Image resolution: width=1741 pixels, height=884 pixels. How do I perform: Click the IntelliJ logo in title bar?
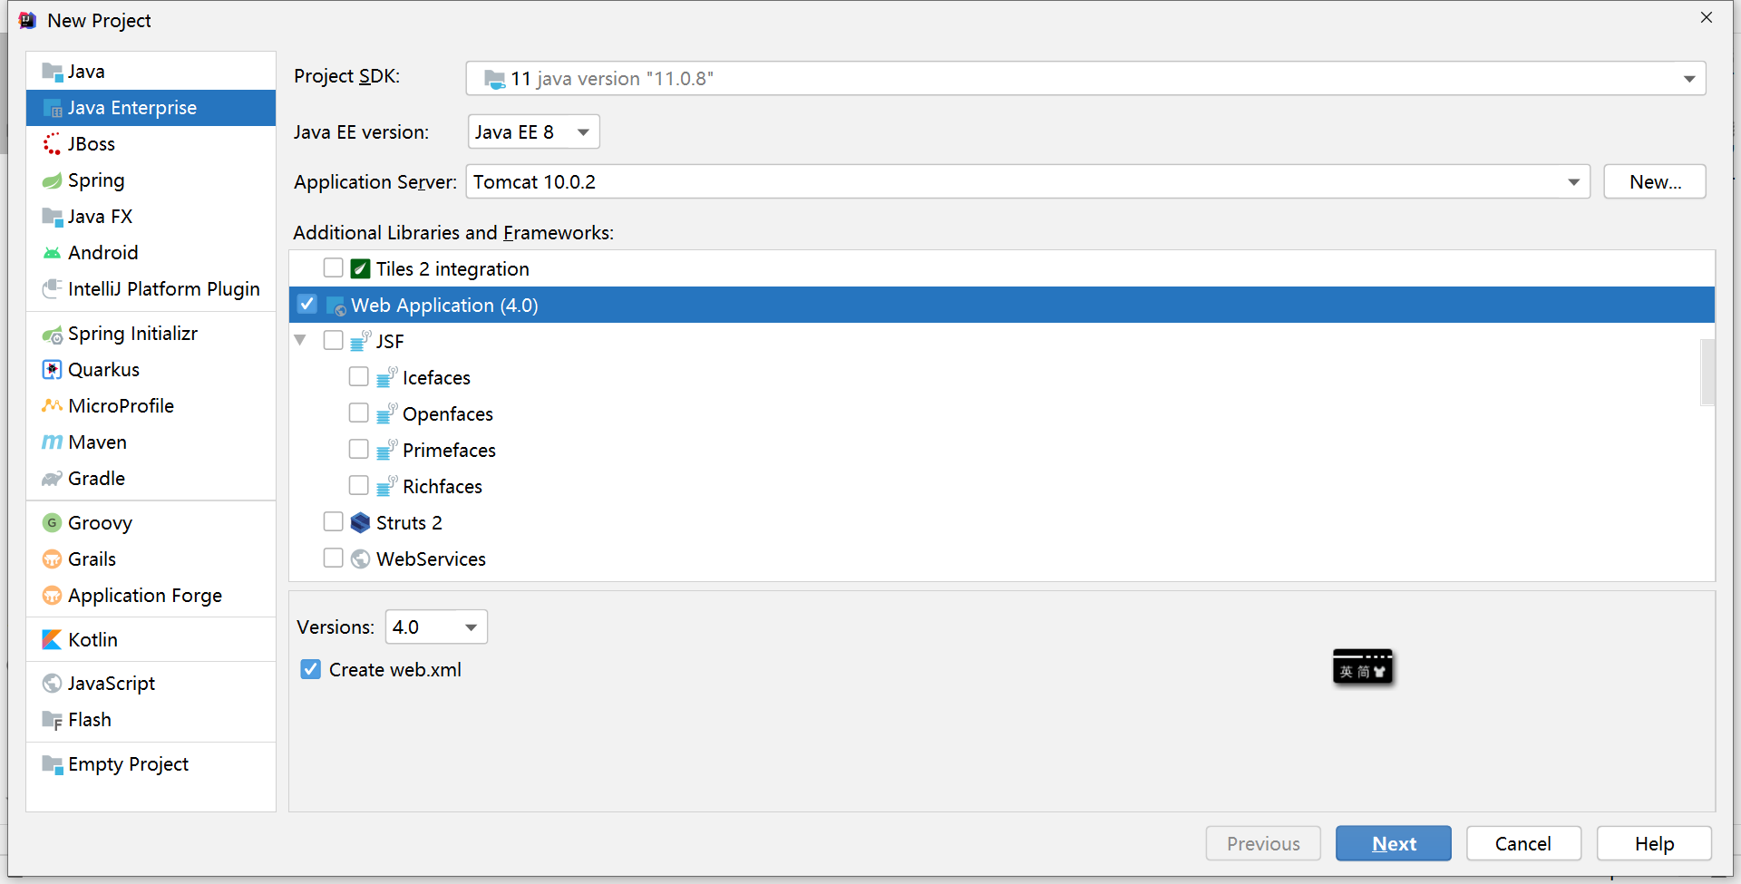[27, 20]
